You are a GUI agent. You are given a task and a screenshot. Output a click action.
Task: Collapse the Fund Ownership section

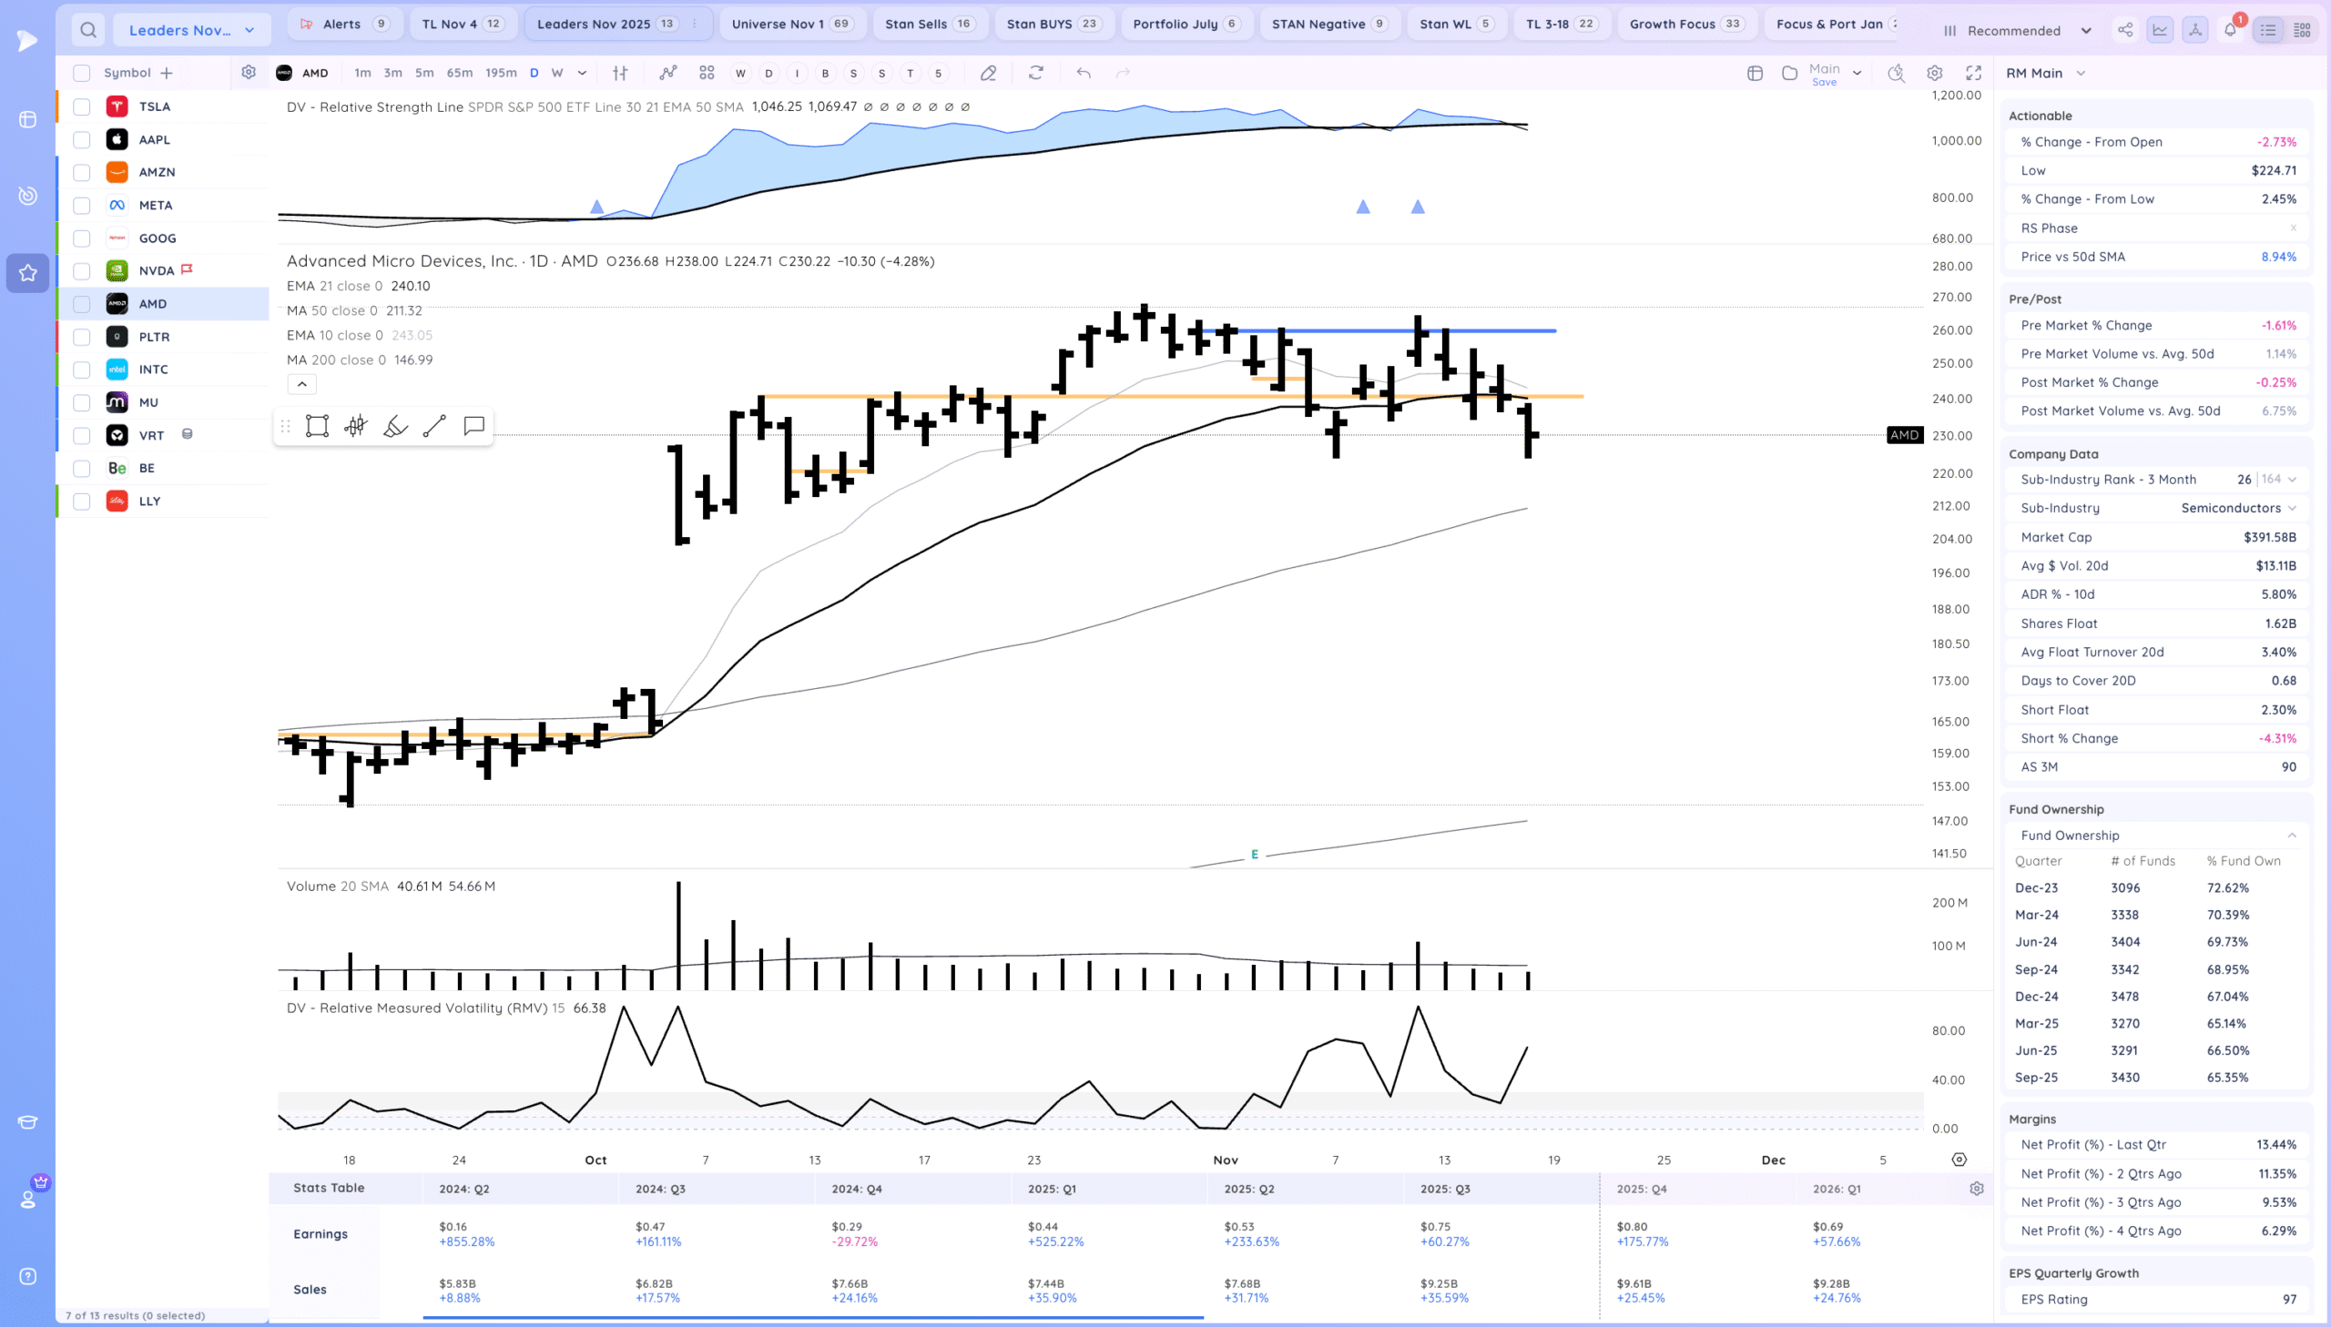point(2291,835)
